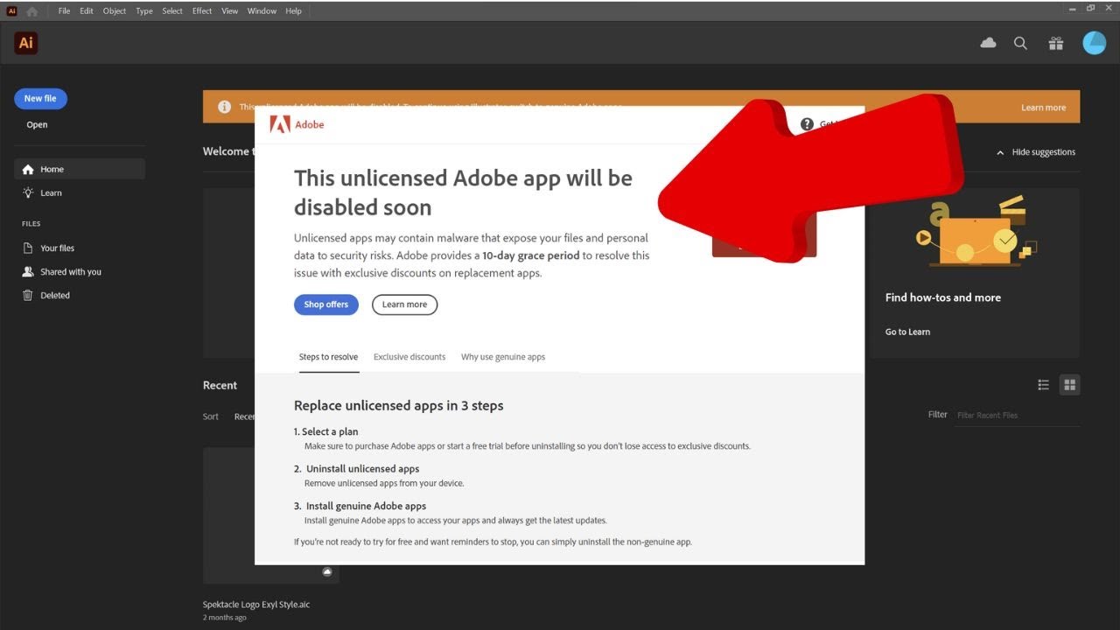
Task: Click 'Find how-tos and more' heading
Action: (943, 297)
